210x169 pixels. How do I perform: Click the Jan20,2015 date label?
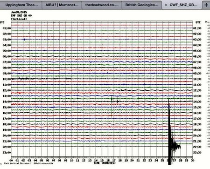coord(19,12)
